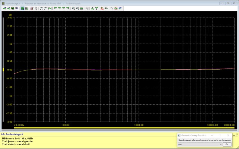This screenshot has width=239, height=149.
Task: Click the third of four green arrow icons
Action: point(63,8)
